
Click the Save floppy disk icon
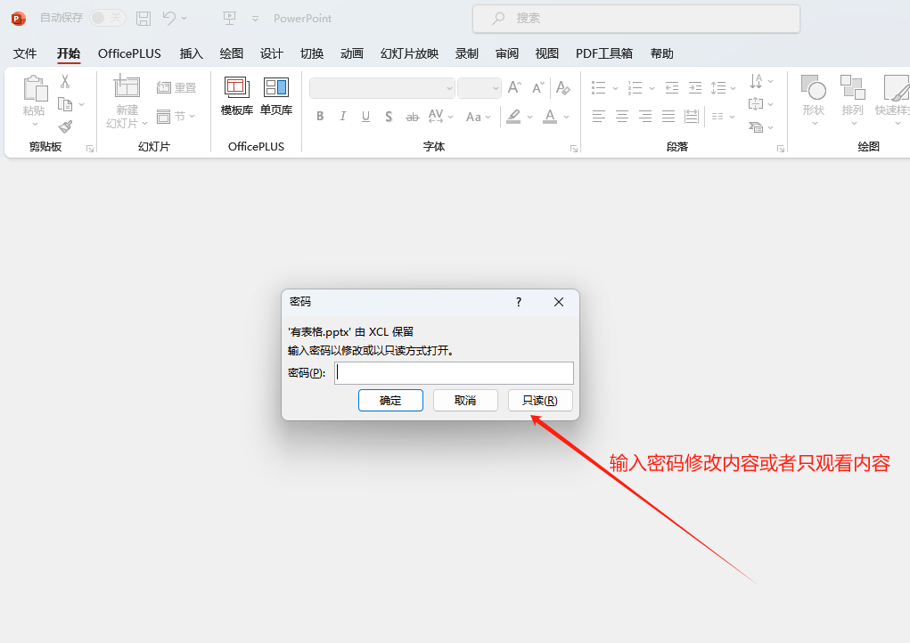143,19
